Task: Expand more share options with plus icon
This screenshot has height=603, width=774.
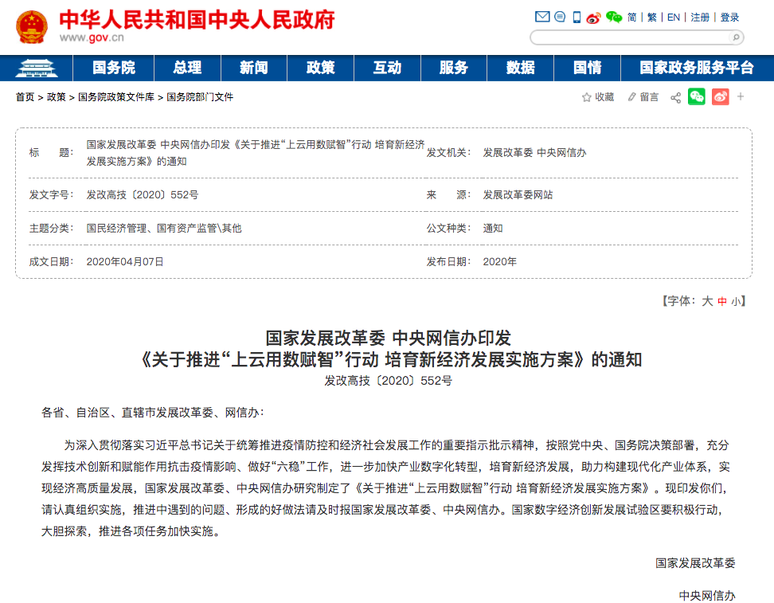Action: pos(741,97)
